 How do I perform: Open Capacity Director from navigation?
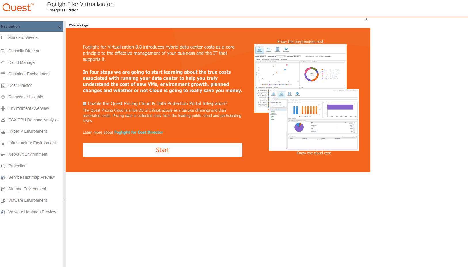point(24,51)
